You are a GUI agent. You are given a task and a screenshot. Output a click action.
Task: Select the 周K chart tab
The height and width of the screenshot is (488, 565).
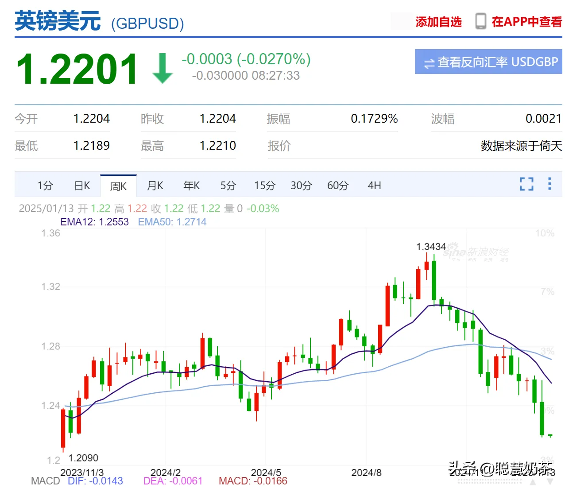(118, 186)
